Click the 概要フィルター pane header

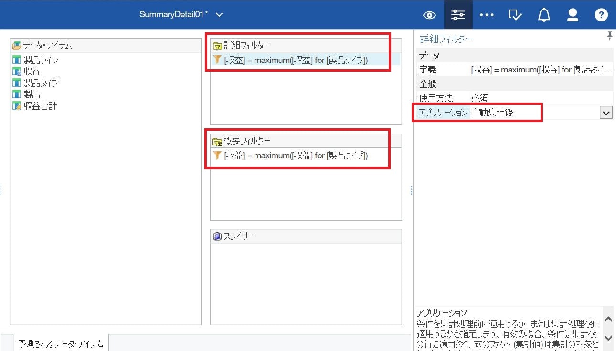point(306,141)
